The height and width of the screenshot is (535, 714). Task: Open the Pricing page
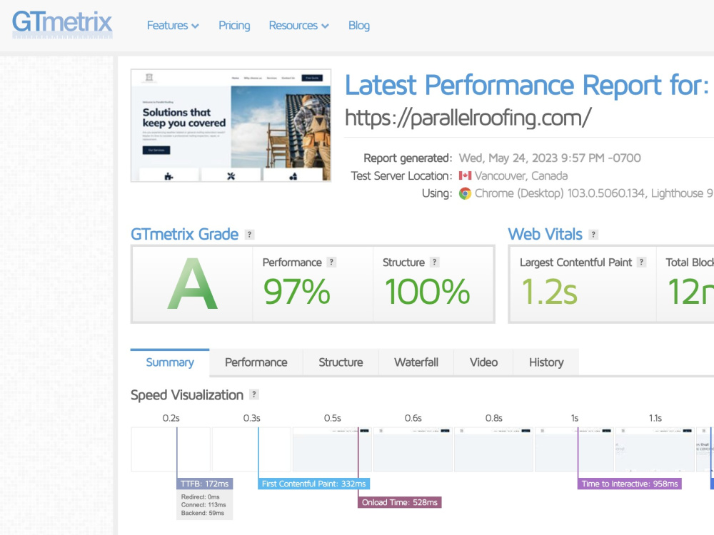(x=234, y=26)
